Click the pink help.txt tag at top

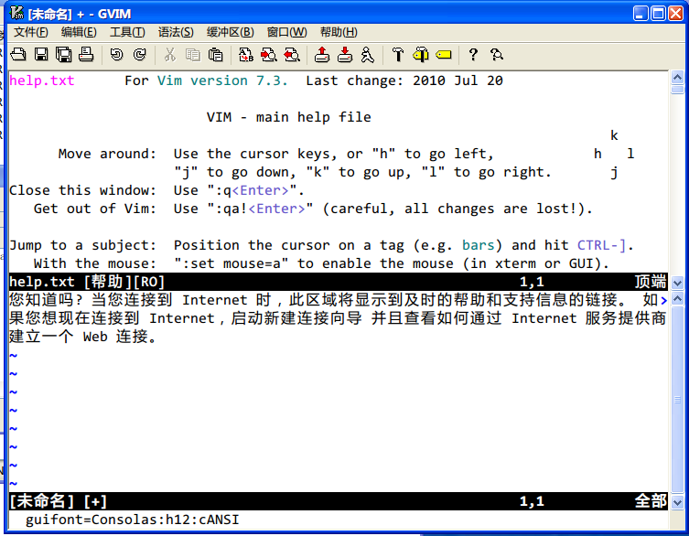pos(42,80)
